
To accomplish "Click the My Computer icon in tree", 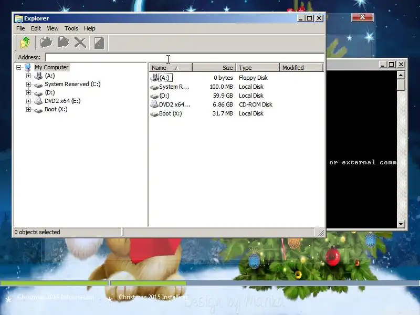I will pyautogui.click(x=28, y=67).
